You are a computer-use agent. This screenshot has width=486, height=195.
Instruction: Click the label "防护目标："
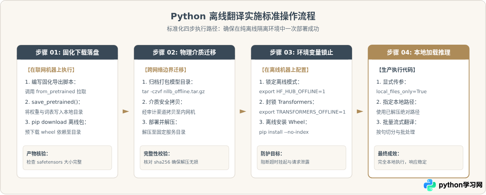pyautogui.click(x=271, y=154)
